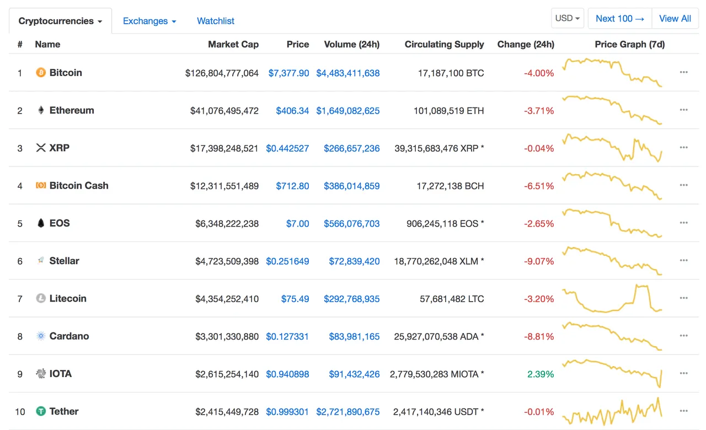Image resolution: width=706 pixels, height=430 pixels.
Task: Open the three-dot menu for Bitcoin
Action: (684, 72)
